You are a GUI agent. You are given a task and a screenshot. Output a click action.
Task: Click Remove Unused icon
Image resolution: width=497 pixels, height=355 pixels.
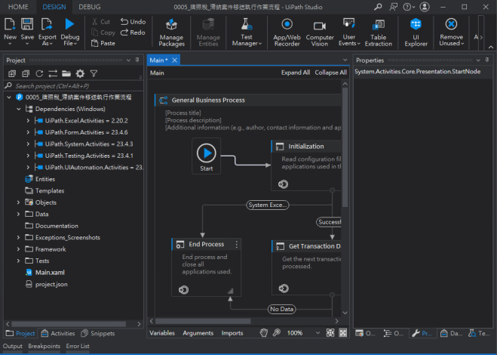(451, 24)
